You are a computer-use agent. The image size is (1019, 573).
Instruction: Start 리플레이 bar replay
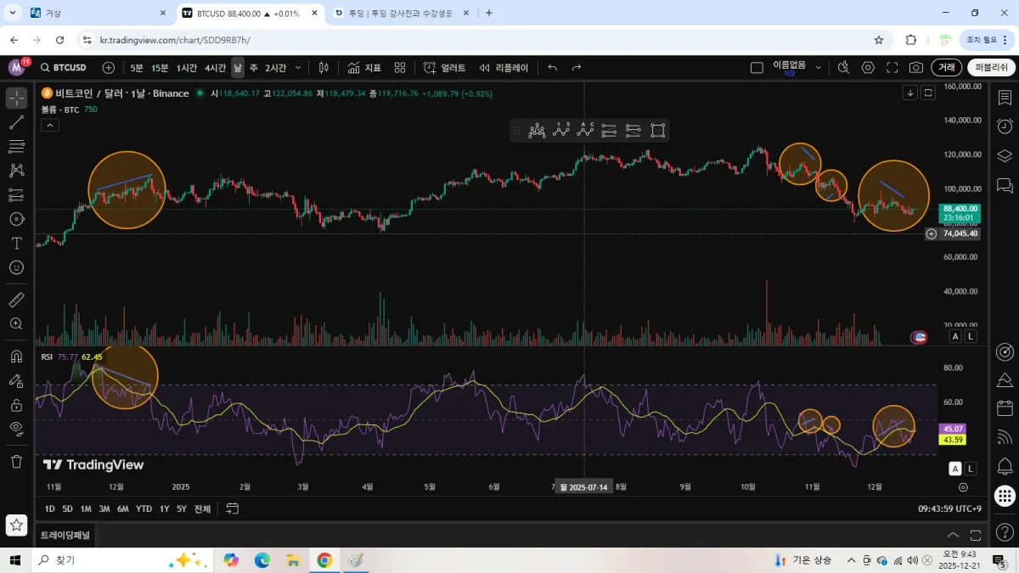point(504,68)
